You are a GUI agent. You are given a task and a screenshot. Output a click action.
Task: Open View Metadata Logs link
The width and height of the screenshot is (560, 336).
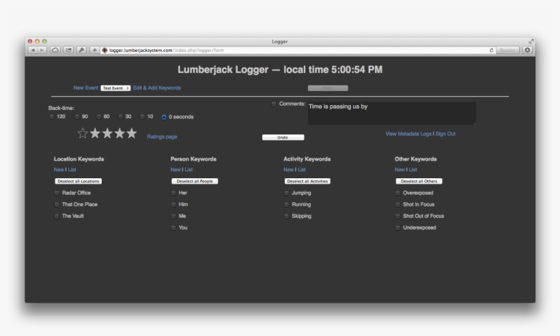pos(408,134)
